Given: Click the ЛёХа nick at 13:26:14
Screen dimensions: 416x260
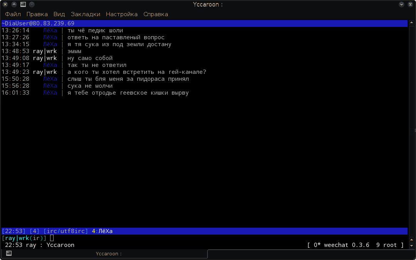Looking at the screenshot, I should coord(50,30).
